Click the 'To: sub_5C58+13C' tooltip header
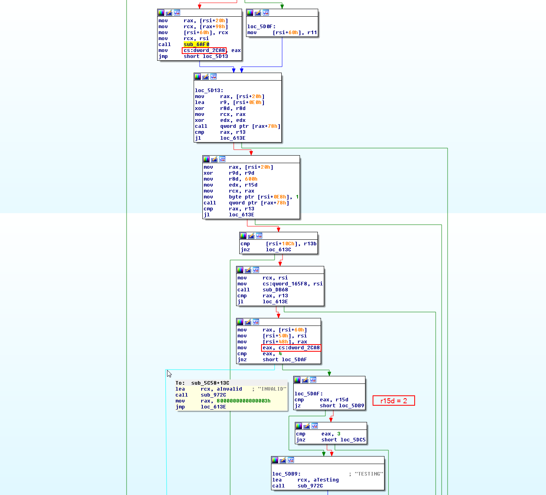546x495 pixels. [202, 383]
